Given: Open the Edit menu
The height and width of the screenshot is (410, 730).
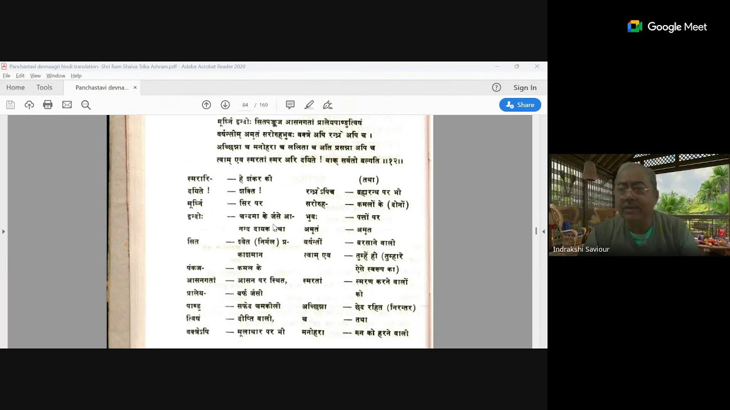Looking at the screenshot, I should tap(20, 76).
